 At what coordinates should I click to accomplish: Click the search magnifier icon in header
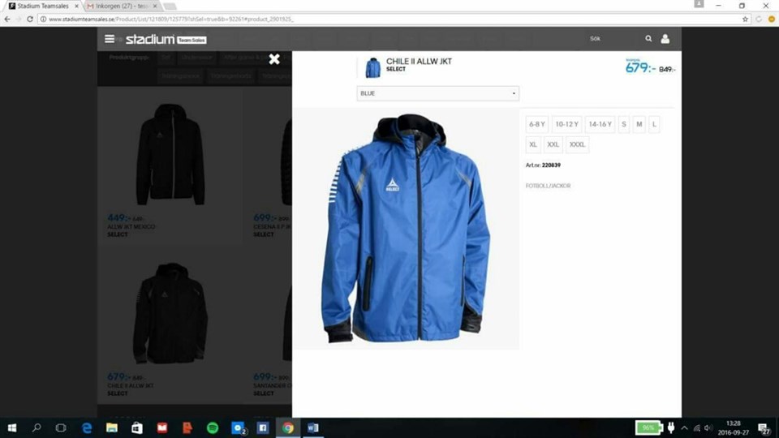pos(648,39)
